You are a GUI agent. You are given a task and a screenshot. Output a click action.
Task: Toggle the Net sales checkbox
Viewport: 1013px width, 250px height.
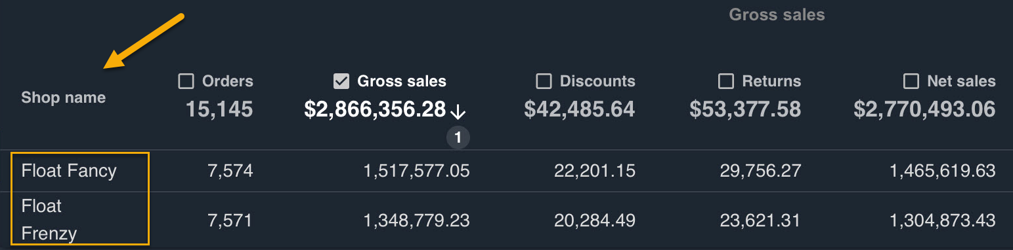pyautogui.click(x=911, y=81)
